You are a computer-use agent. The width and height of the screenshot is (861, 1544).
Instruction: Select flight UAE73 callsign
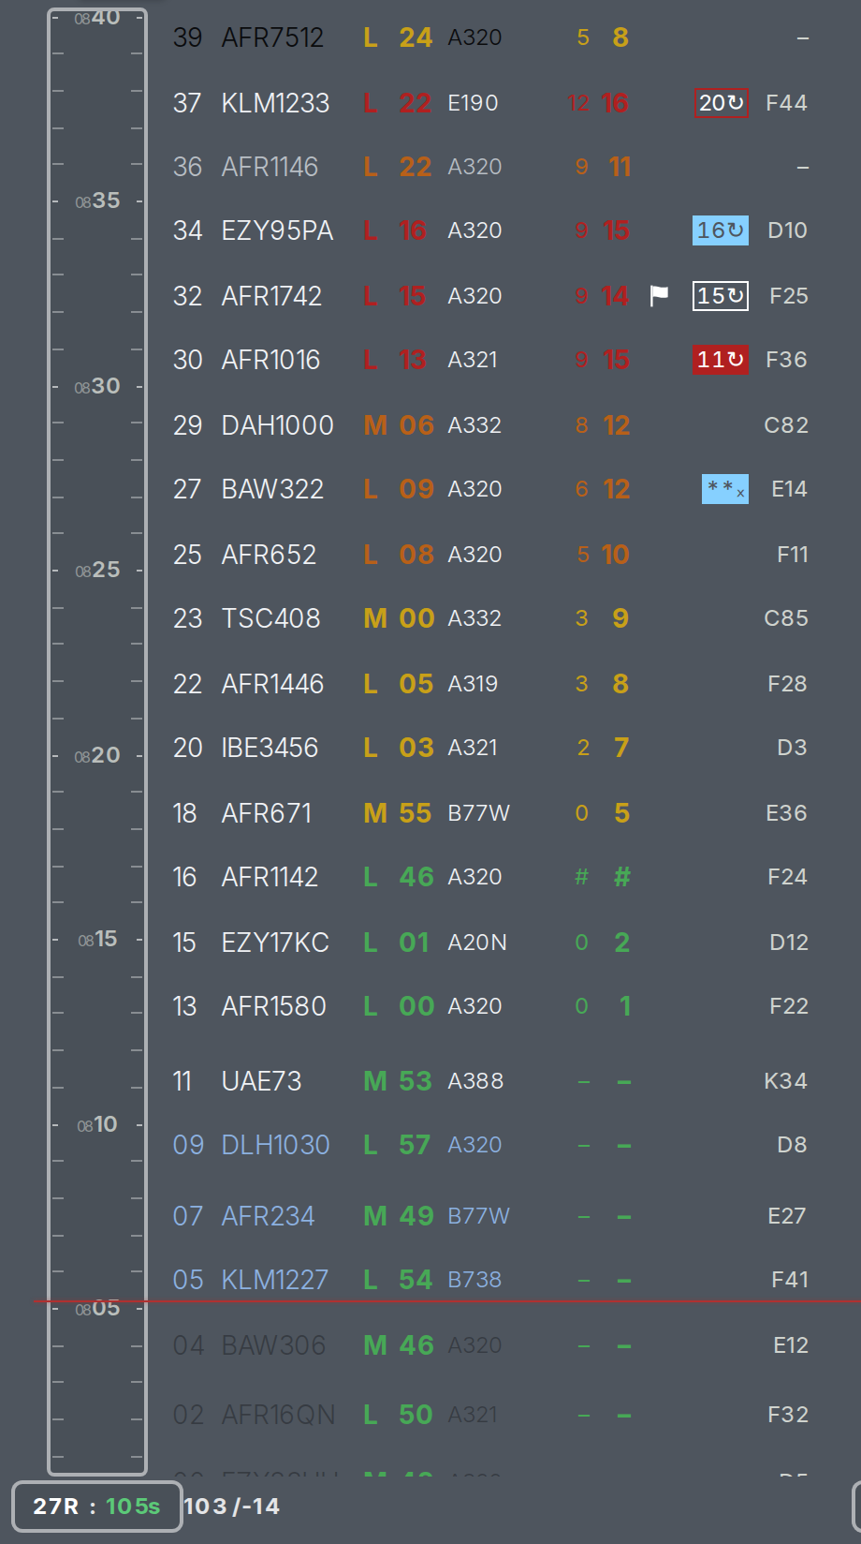[x=261, y=1081]
